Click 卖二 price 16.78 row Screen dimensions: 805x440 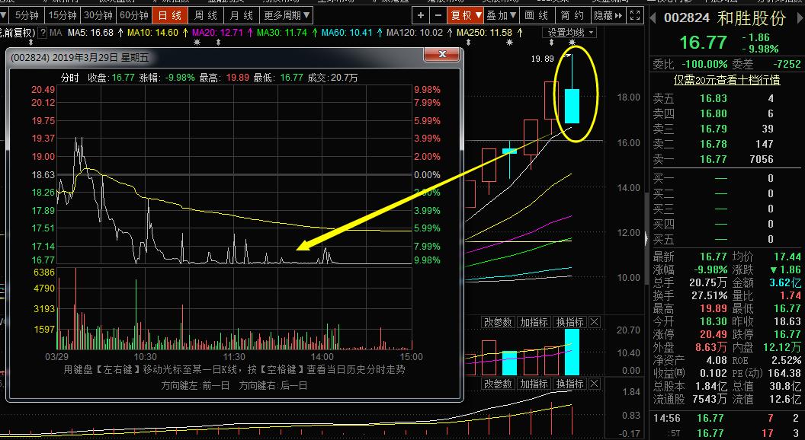(x=727, y=144)
